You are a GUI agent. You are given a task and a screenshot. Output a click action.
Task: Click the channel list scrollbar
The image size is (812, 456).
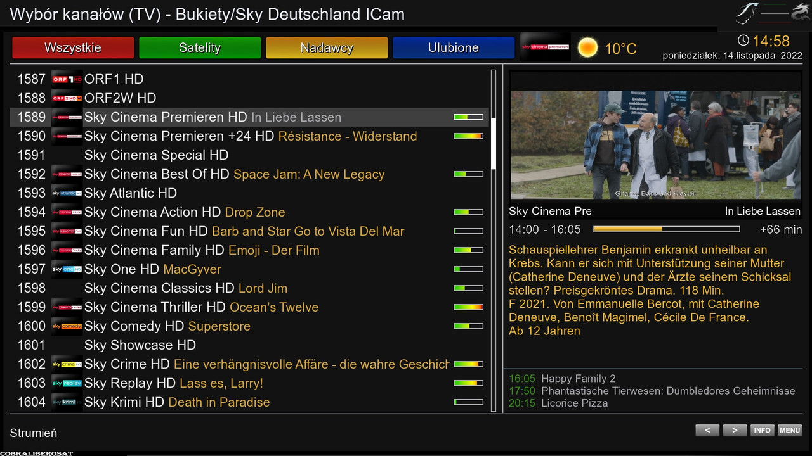(x=494, y=241)
